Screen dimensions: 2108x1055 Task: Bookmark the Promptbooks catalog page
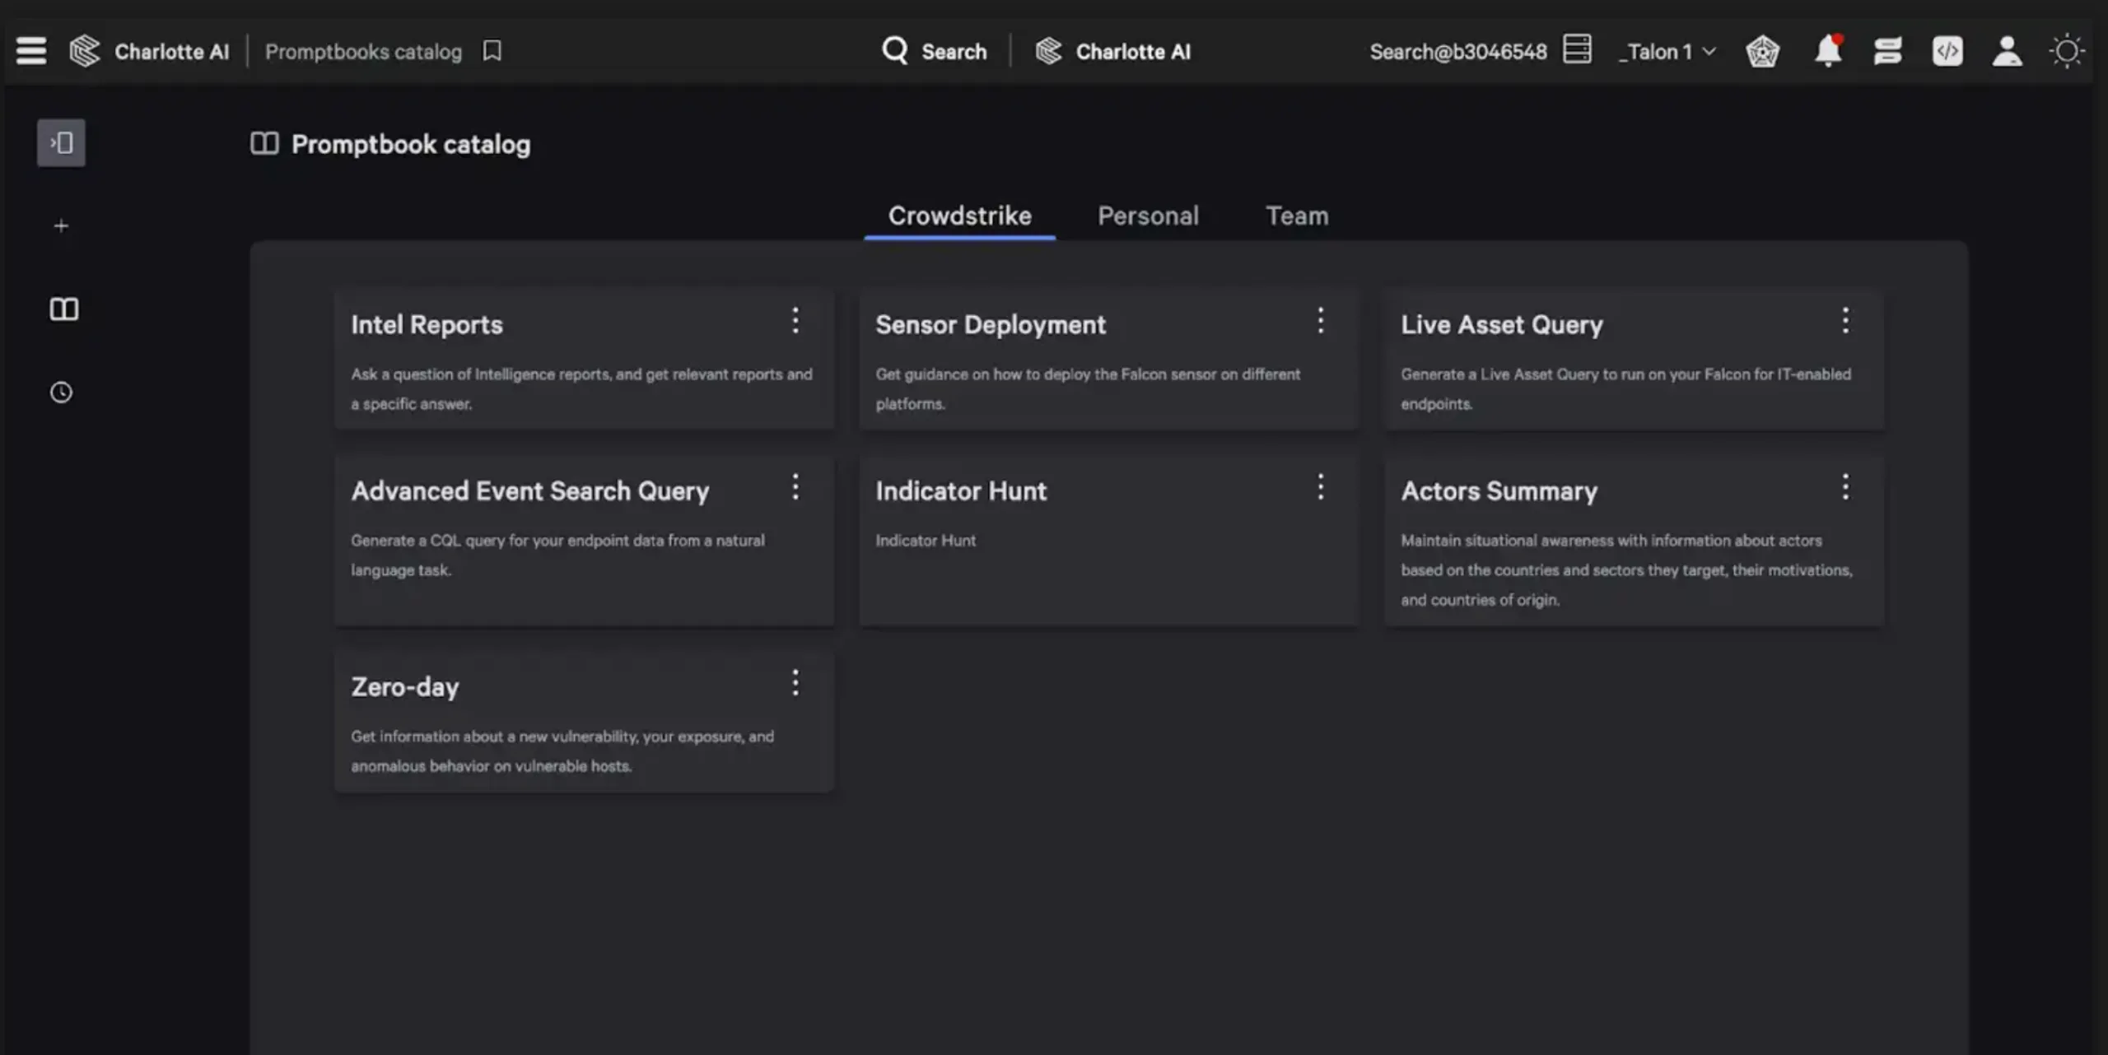click(492, 51)
